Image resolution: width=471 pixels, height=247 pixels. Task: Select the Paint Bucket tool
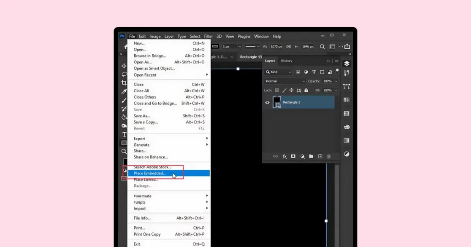124,117
